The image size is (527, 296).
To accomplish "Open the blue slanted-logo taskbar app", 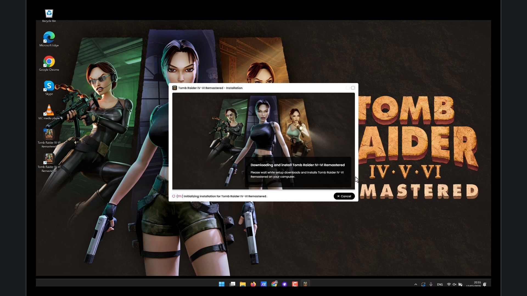I will [263, 284].
